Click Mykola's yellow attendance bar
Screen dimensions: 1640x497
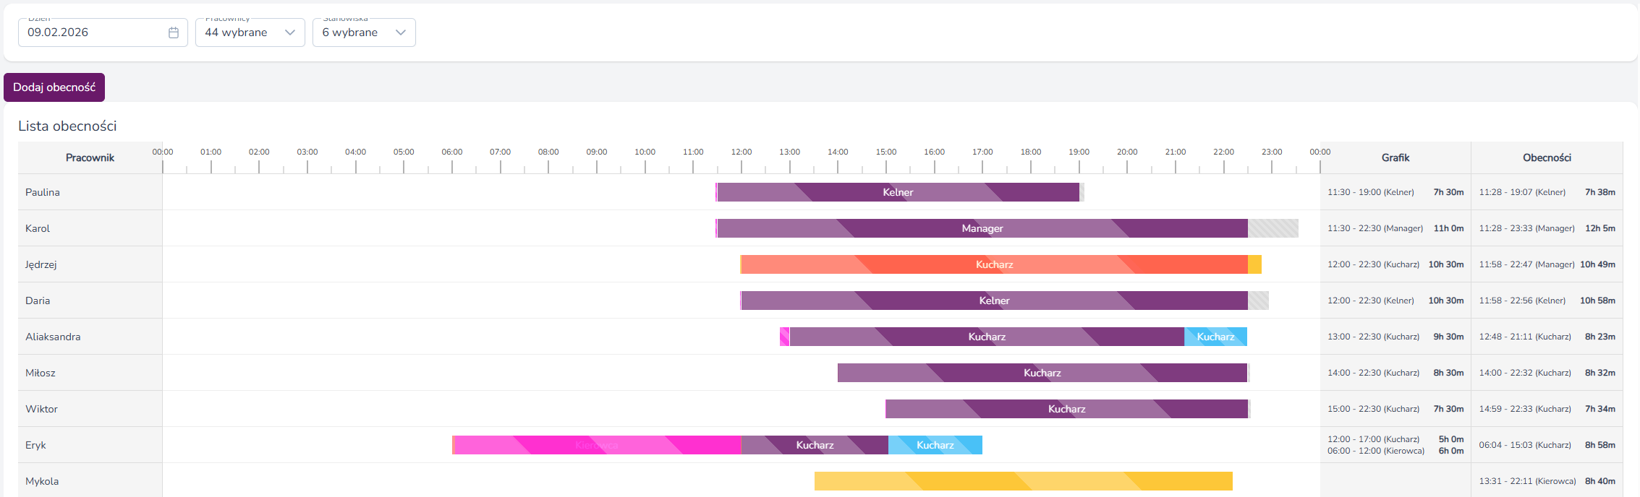click(x=1024, y=481)
